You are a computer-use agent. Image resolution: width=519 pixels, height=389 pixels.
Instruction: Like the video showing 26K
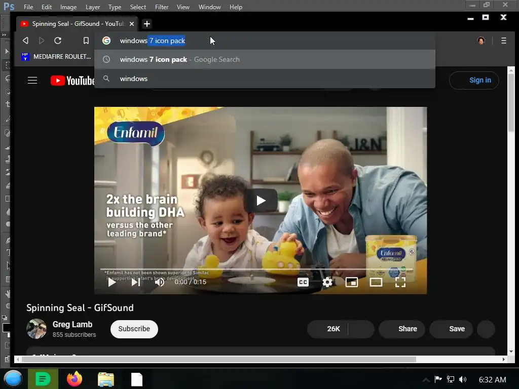coord(328,329)
